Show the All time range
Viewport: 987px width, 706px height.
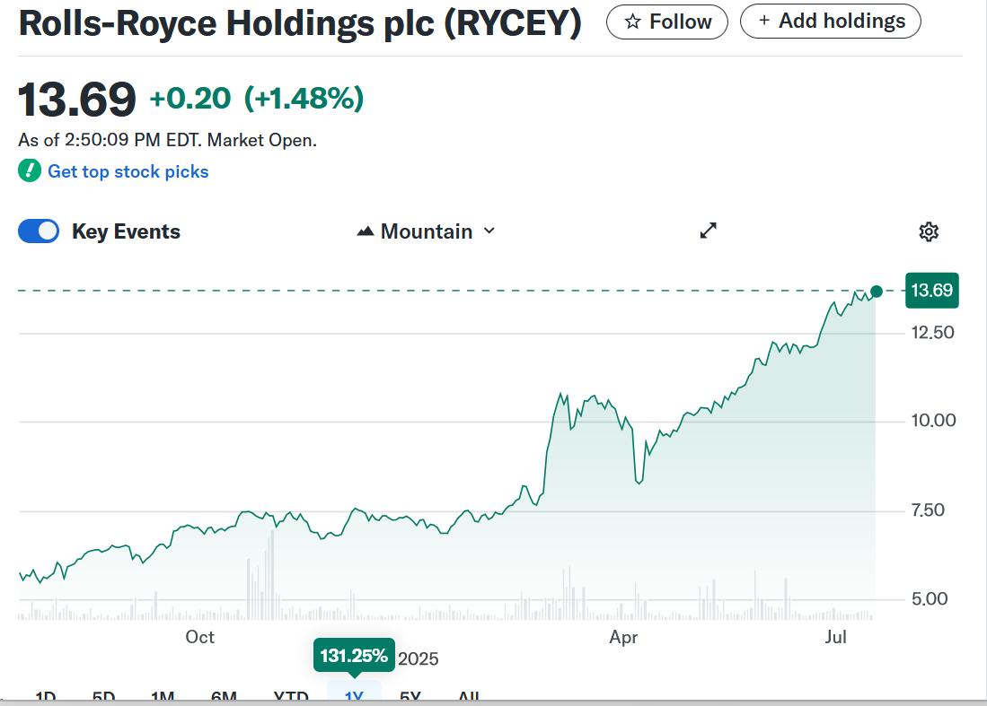click(x=468, y=697)
